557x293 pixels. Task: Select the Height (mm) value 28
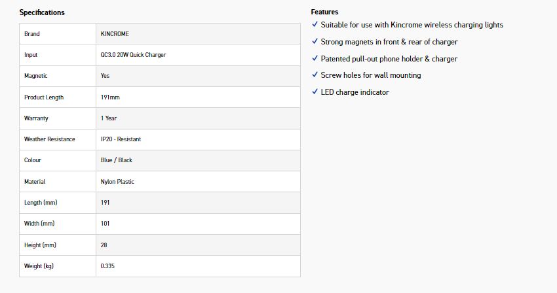(x=104, y=245)
